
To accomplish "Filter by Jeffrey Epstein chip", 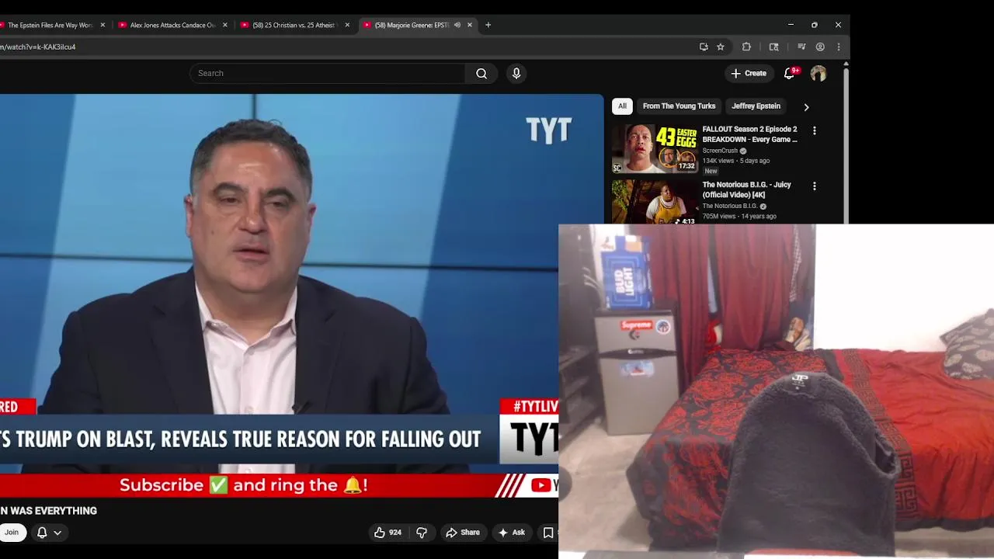I will [x=756, y=106].
